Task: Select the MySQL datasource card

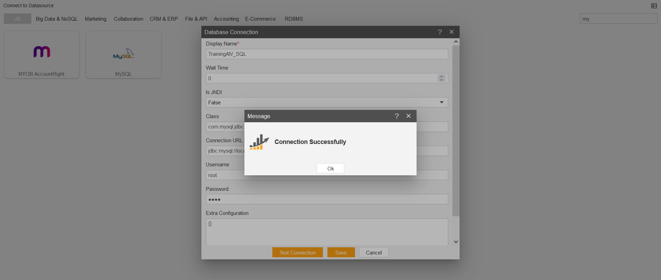Action: (124, 55)
